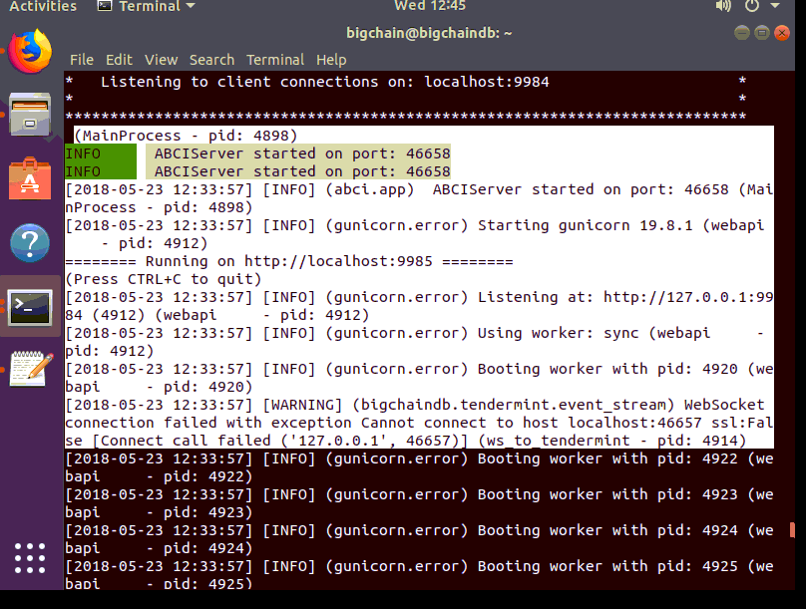Image resolution: width=806 pixels, height=609 pixels.
Task: Open the Terminal window Help menu
Action: coord(330,60)
